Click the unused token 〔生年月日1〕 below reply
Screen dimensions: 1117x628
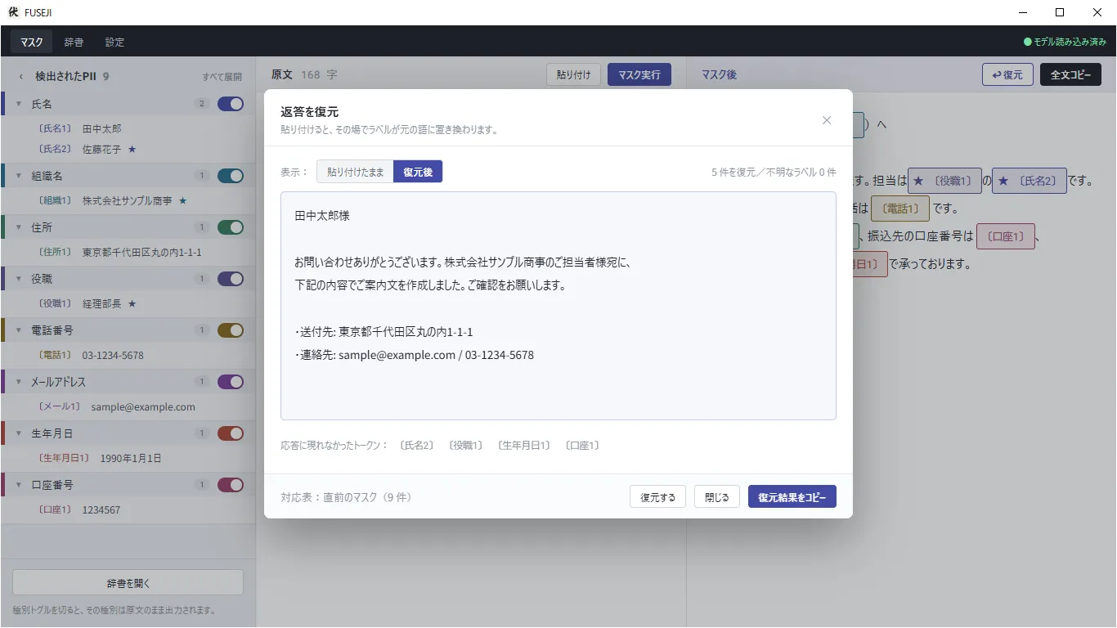point(523,446)
